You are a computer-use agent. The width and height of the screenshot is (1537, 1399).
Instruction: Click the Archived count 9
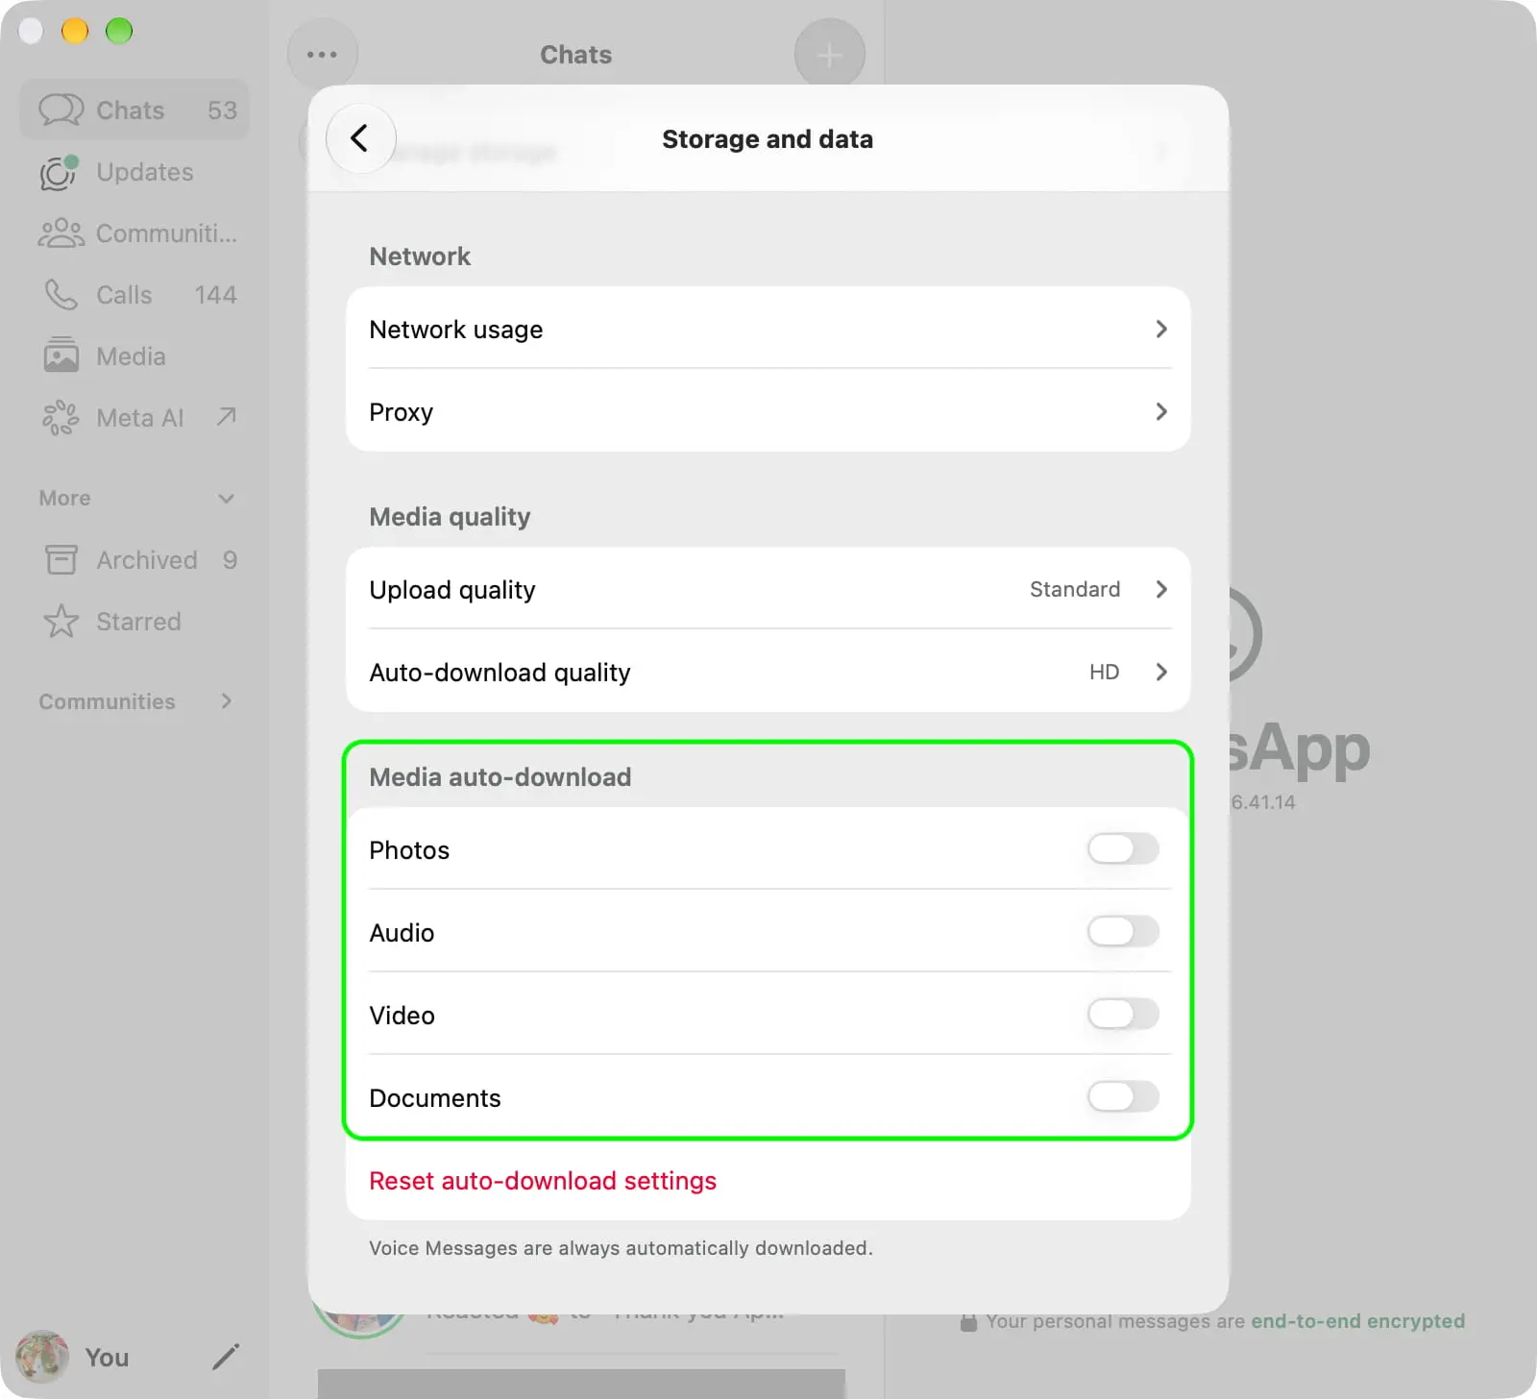[x=230, y=560]
